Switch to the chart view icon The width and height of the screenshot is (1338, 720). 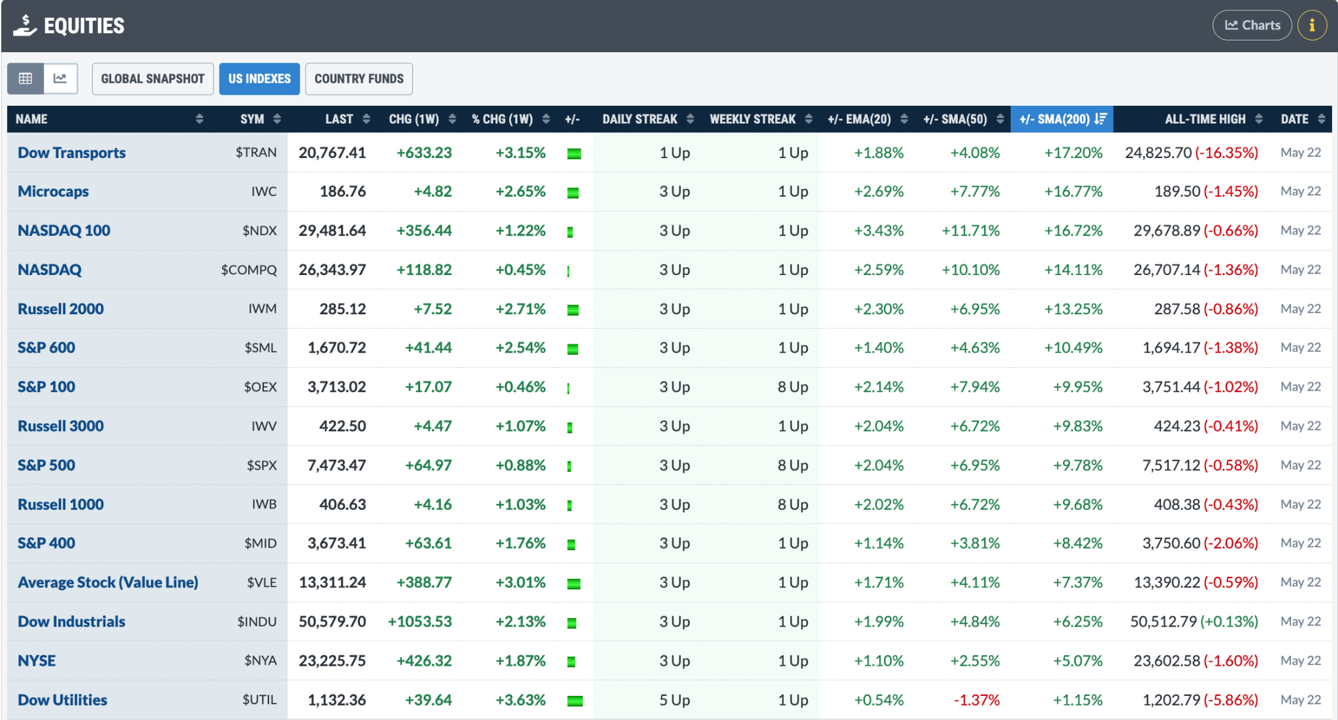point(60,78)
